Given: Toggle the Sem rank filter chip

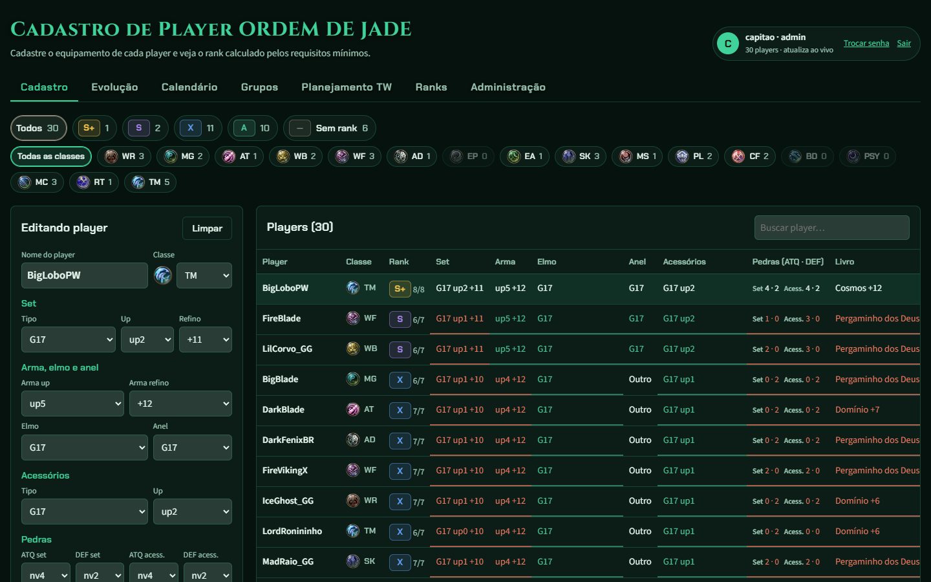Looking at the screenshot, I should [330, 128].
